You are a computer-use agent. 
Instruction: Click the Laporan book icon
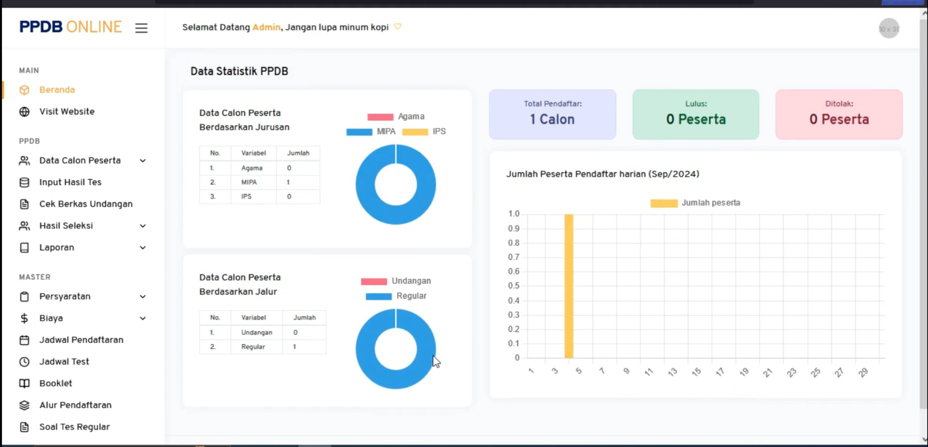[x=24, y=247]
